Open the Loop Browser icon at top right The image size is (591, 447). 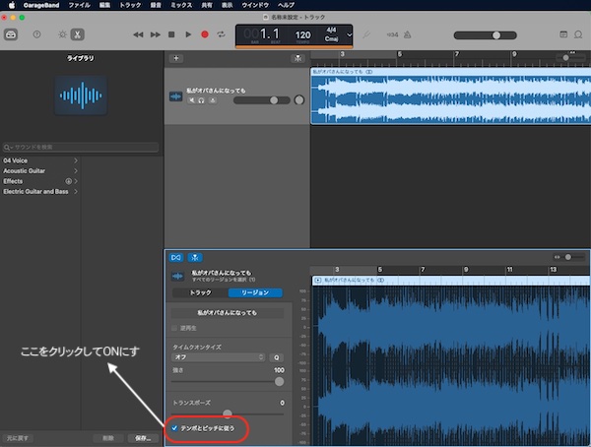(578, 34)
